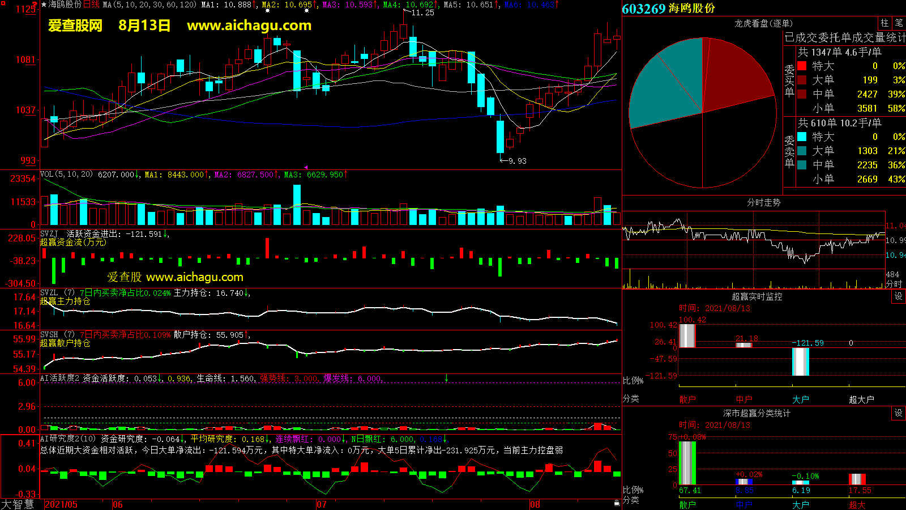Click the bright red 特大 buy order swatch
The height and width of the screenshot is (510, 906).
[802, 66]
